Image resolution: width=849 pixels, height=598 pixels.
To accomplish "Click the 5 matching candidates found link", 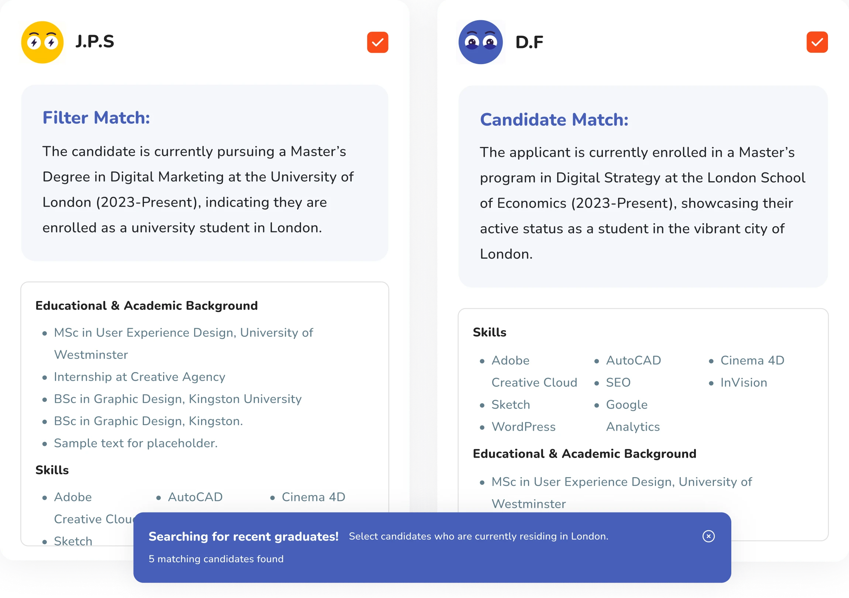I will pos(216,559).
